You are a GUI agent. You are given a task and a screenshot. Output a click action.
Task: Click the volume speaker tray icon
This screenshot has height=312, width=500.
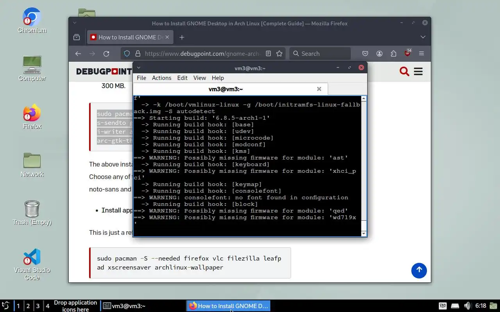tap(468, 306)
